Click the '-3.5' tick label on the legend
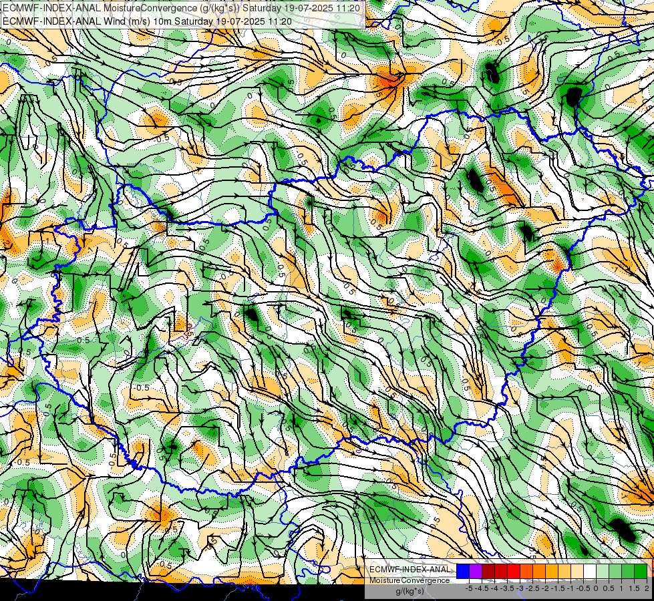654x601 pixels. tap(507, 588)
